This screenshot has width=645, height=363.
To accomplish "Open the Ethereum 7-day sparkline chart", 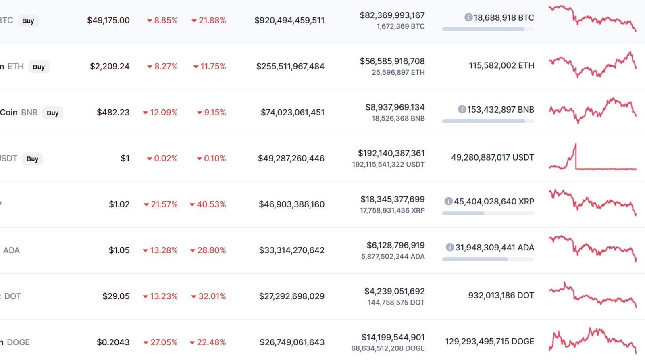I will tap(593, 65).
